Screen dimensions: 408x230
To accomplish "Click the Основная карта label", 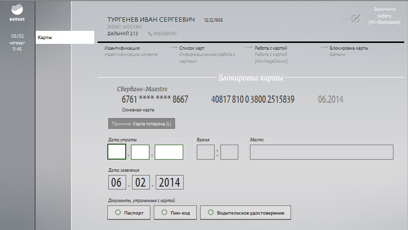I will pyautogui.click(x=138, y=110).
